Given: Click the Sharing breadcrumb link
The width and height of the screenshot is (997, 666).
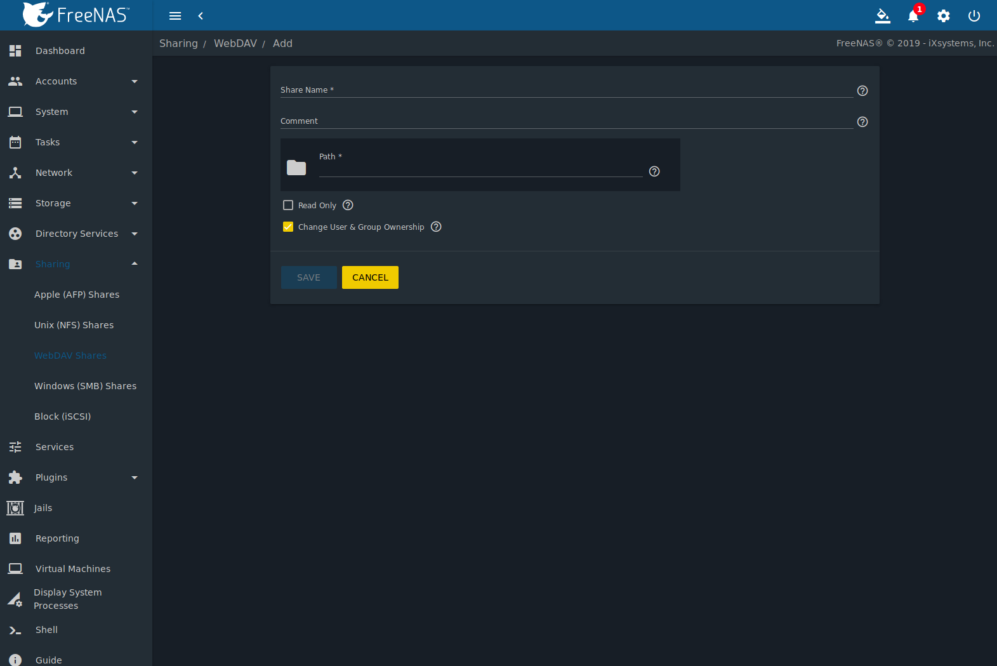Looking at the screenshot, I should point(178,43).
